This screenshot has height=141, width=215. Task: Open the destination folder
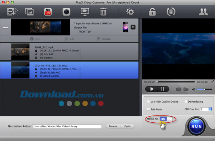pos(127,126)
